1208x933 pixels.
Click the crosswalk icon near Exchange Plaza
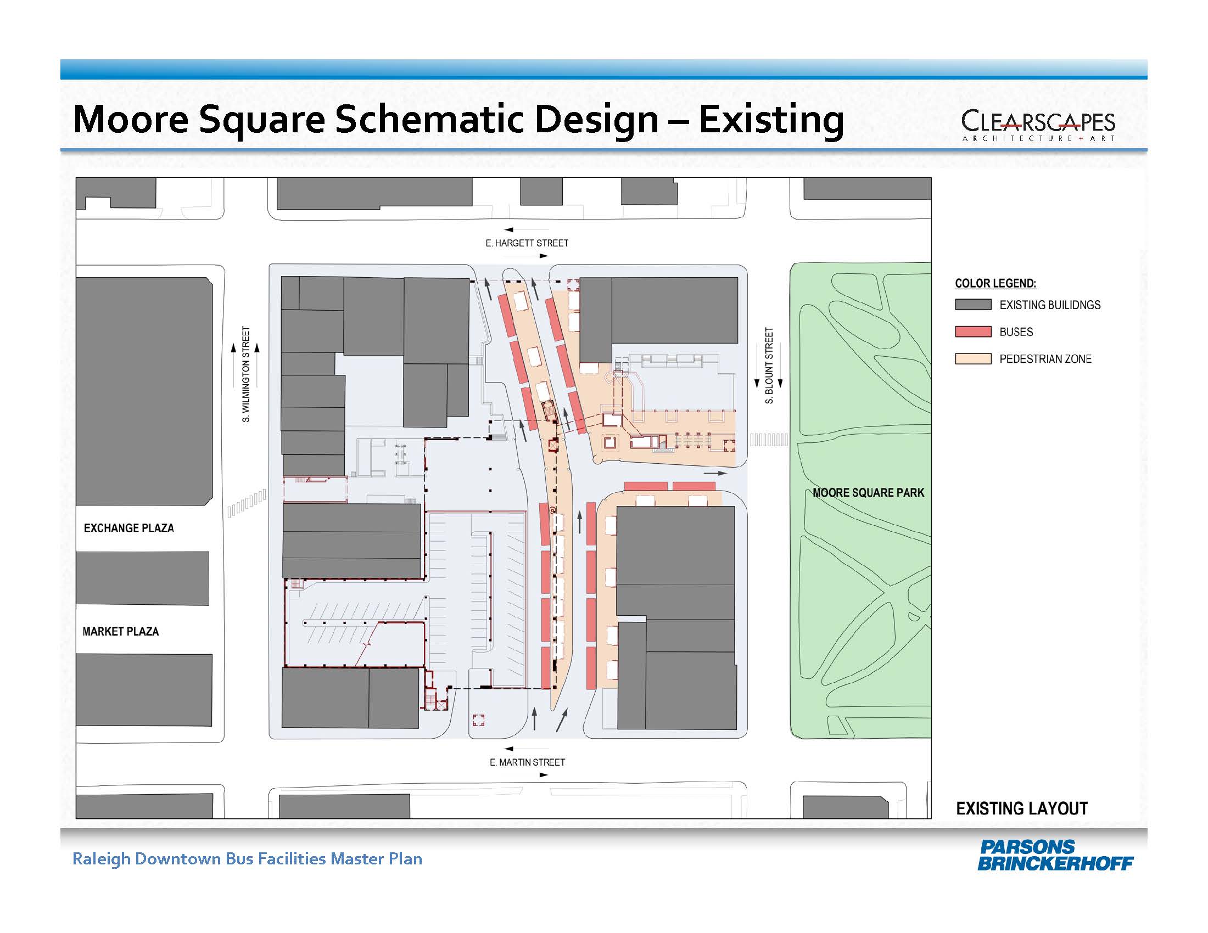pyautogui.click(x=247, y=503)
